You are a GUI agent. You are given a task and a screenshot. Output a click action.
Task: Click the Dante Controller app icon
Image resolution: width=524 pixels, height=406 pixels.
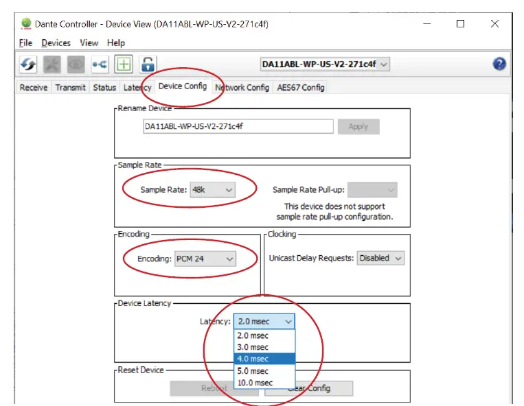click(25, 24)
